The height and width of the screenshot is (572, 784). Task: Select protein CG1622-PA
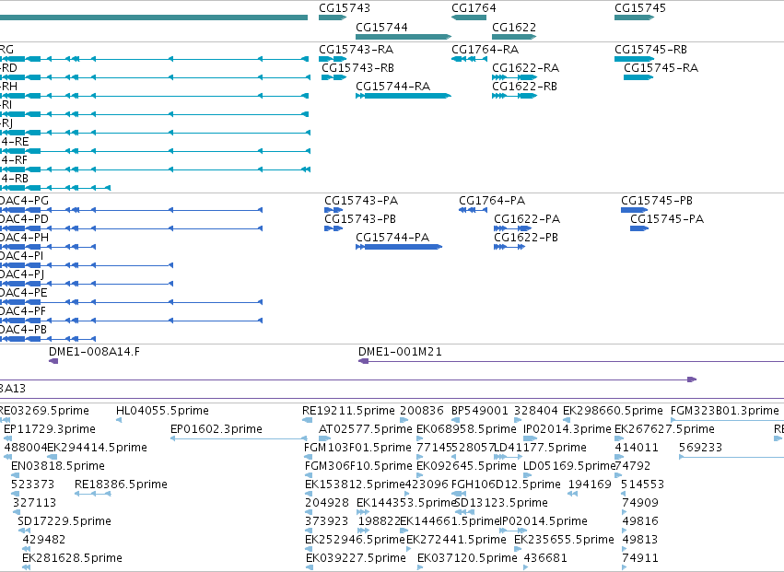(x=527, y=219)
